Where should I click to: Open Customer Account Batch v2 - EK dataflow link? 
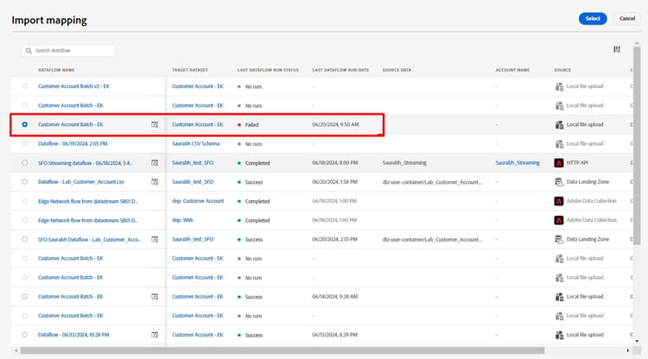coord(73,86)
